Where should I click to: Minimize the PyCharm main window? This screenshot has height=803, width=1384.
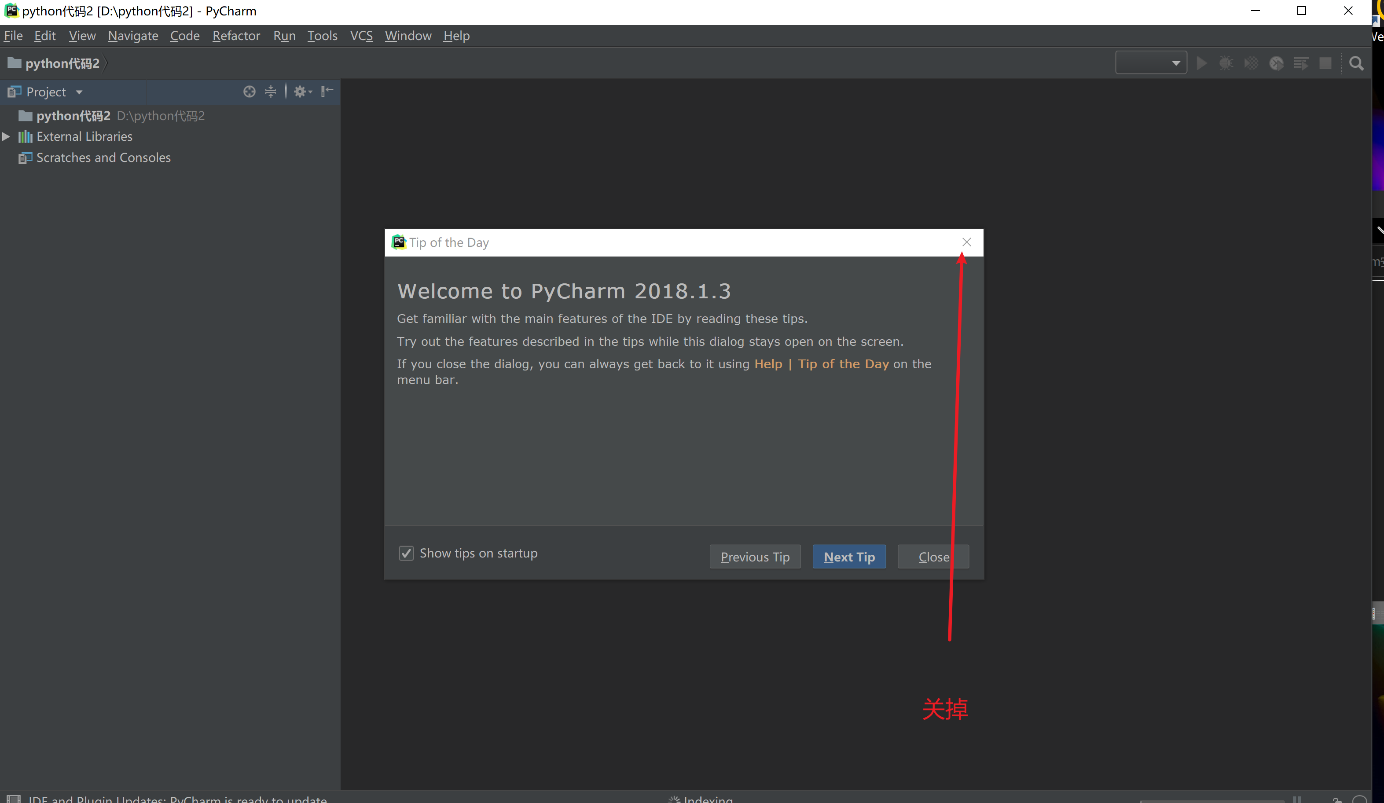point(1255,11)
